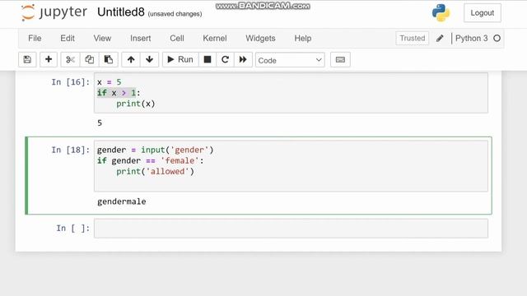
Task: Open the Kernel menu
Action: pos(215,39)
